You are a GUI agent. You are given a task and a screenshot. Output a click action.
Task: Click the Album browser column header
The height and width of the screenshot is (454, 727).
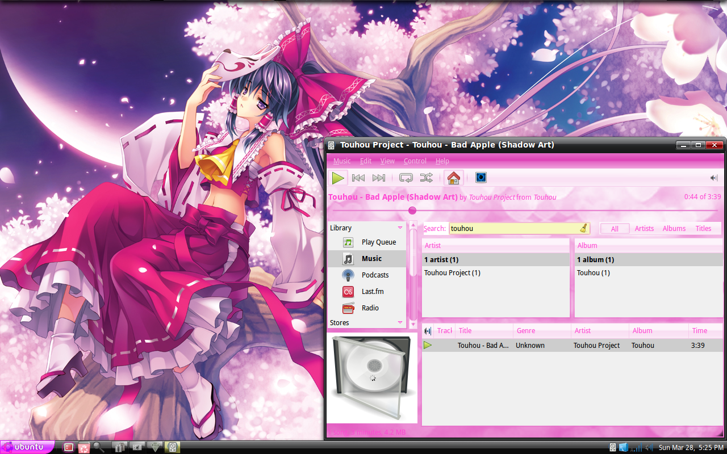click(648, 246)
